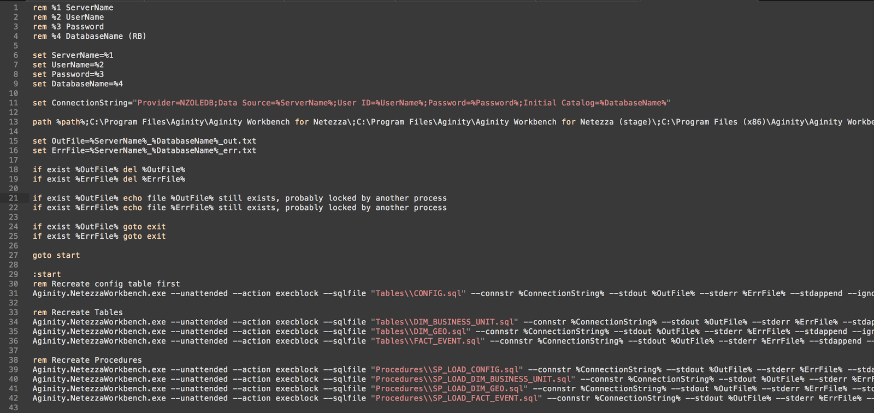Click line number 43 in the gutter
The height and width of the screenshot is (413, 874).
[13, 408]
